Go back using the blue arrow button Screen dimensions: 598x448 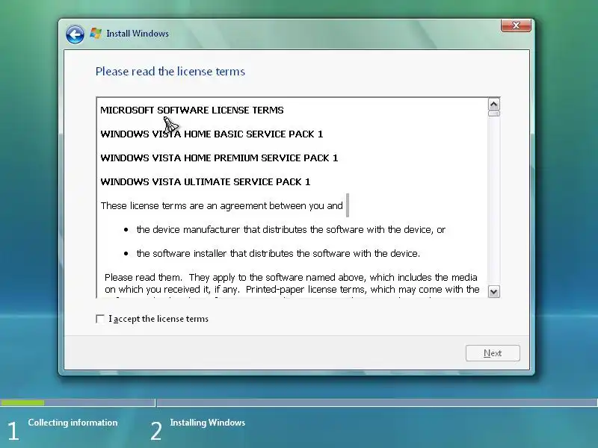75,34
